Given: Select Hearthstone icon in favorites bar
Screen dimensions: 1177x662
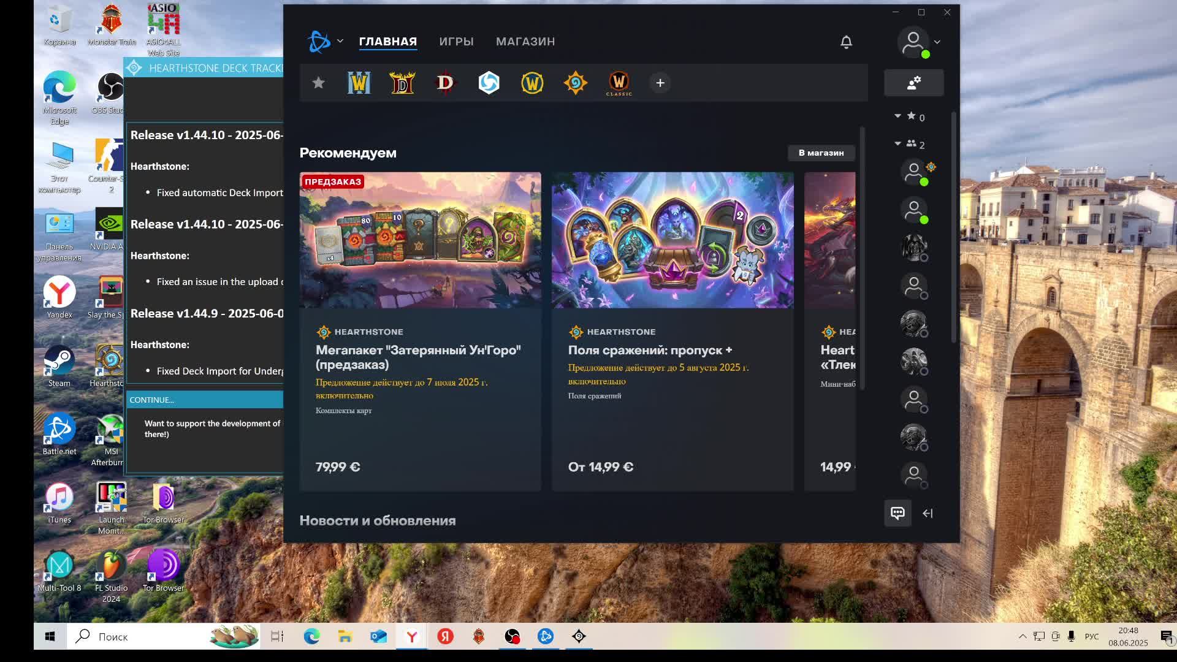Looking at the screenshot, I should pos(575,83).
